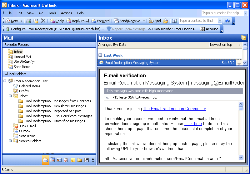This screenshot has width=250, height=174.
Task: Toggle follow-up flag on Email Redemption message
Action: 239,63
